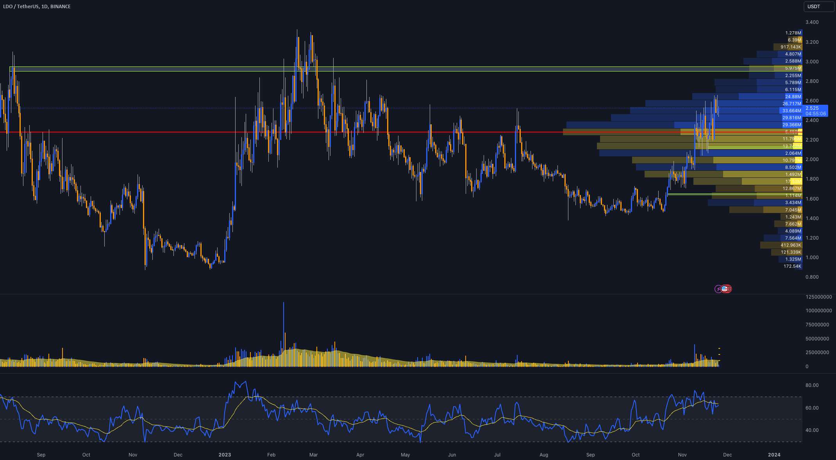This screenshot has height=460, width=836.
Task: Click the 7.045M volume profile value
Action: pos(793,210)
